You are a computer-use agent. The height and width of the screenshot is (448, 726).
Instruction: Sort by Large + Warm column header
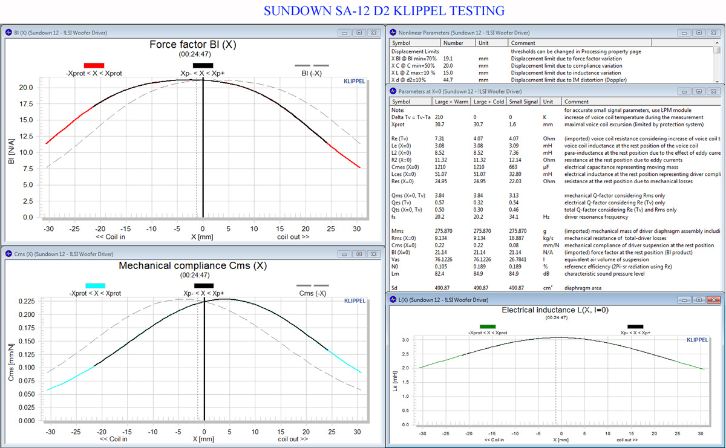click(x=451, y=102)
